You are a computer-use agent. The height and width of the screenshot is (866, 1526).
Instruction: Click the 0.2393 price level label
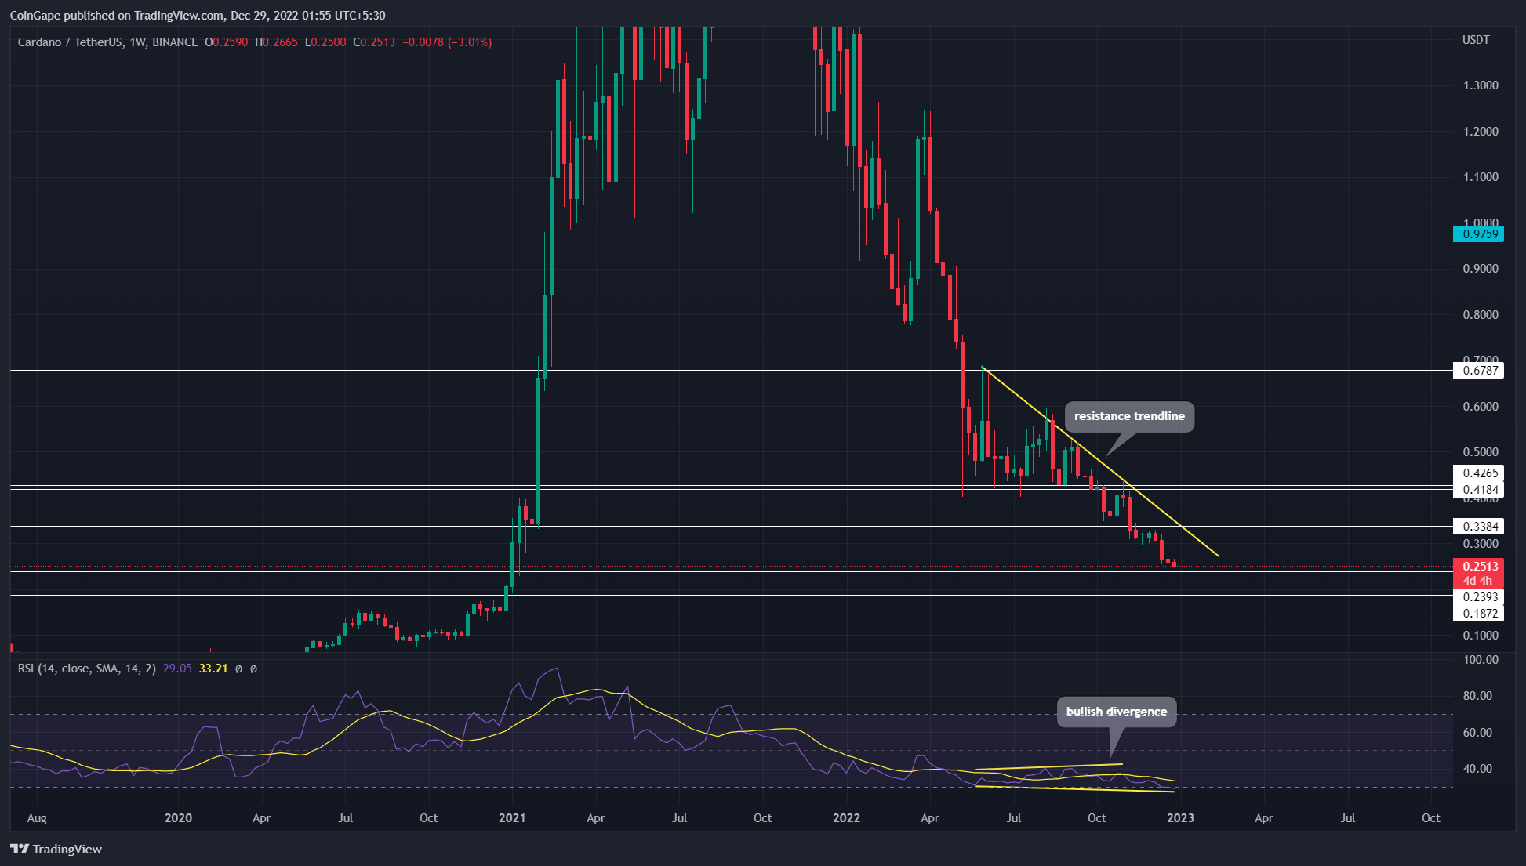coord(1478,597)
